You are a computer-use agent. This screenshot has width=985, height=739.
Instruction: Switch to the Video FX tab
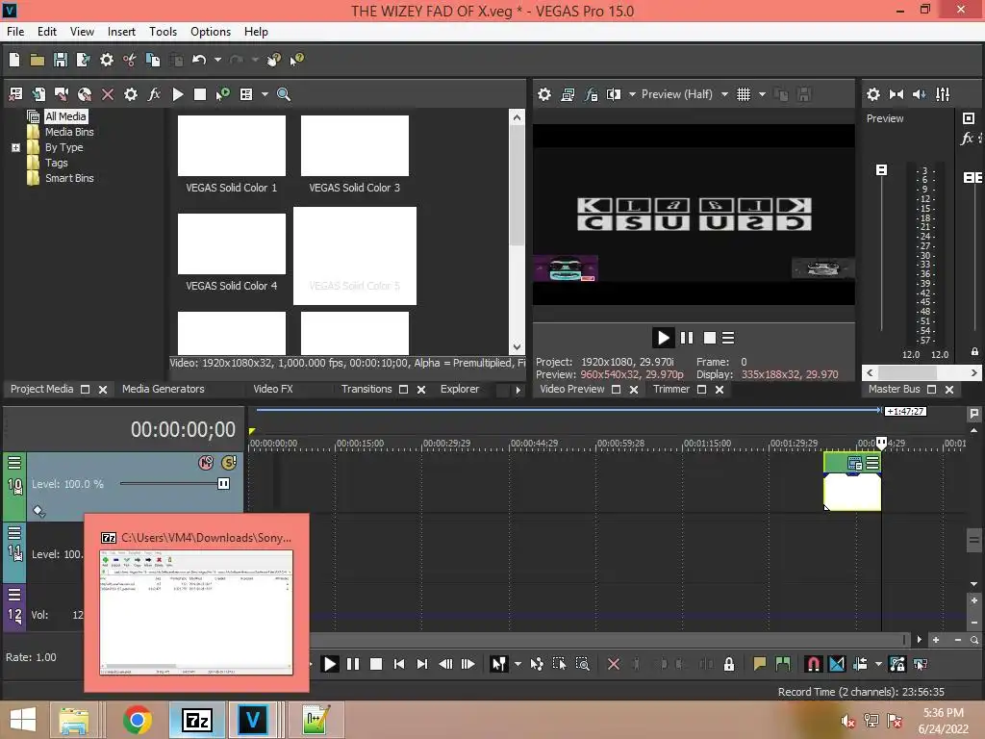(x=272, y=389)
